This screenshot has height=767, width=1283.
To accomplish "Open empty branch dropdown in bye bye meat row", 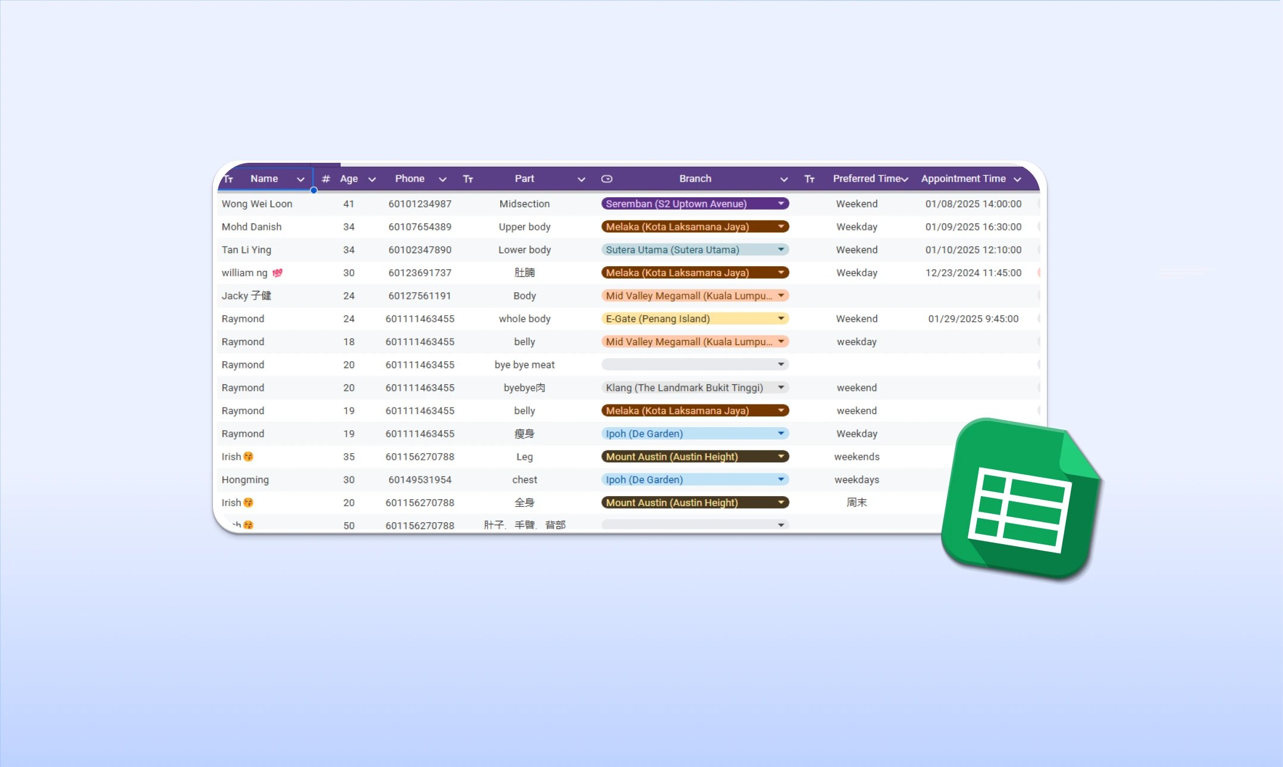I will [780, 365].
